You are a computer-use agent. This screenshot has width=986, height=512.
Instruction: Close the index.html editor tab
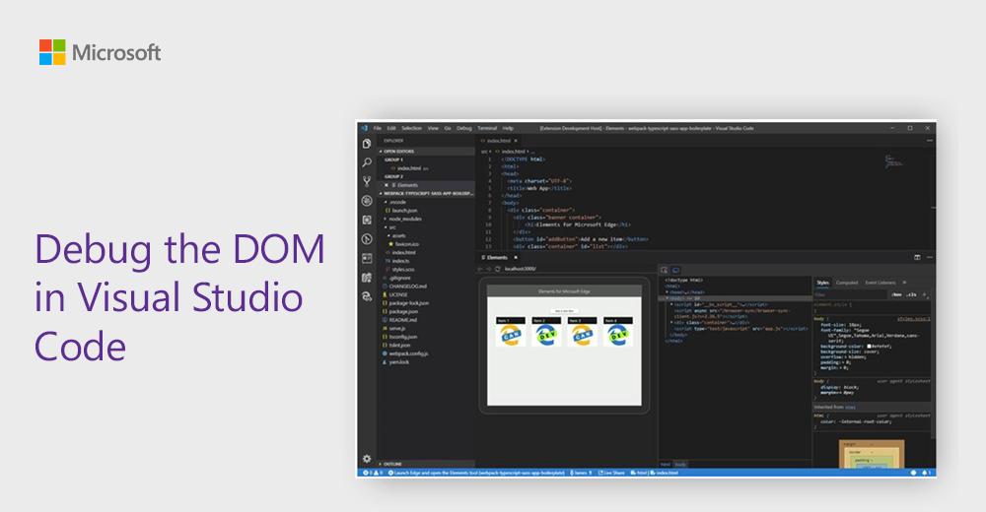coord(516,141)
